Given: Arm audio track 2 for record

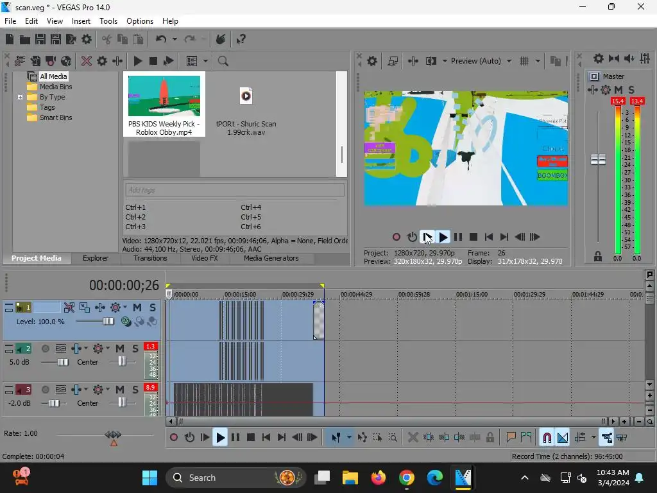Looking at the screenshot, I should pos(46,349).
